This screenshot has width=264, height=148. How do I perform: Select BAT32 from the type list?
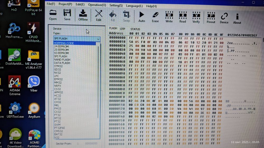click(58, 134)
